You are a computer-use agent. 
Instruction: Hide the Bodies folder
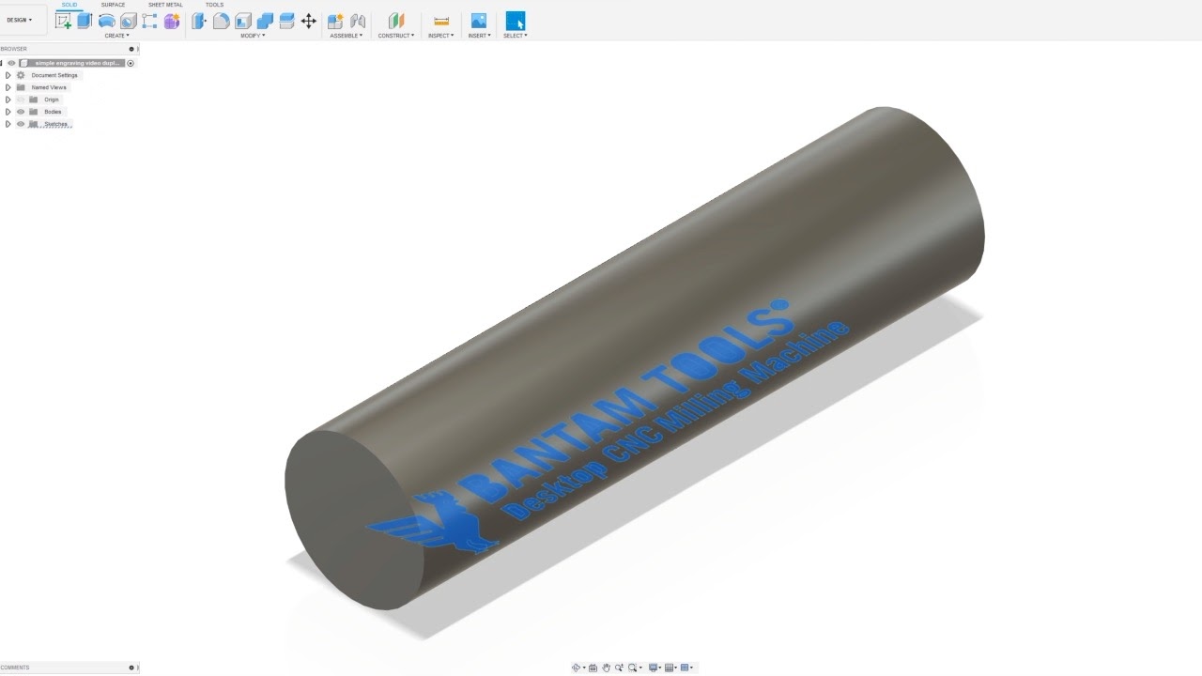21,112
